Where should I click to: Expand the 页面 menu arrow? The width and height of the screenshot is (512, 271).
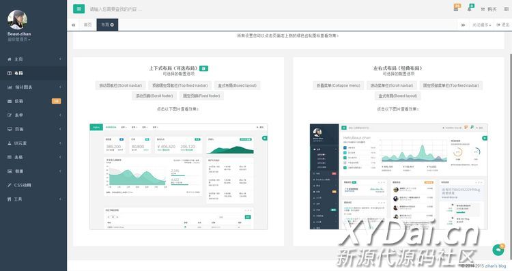coord(60,129)
